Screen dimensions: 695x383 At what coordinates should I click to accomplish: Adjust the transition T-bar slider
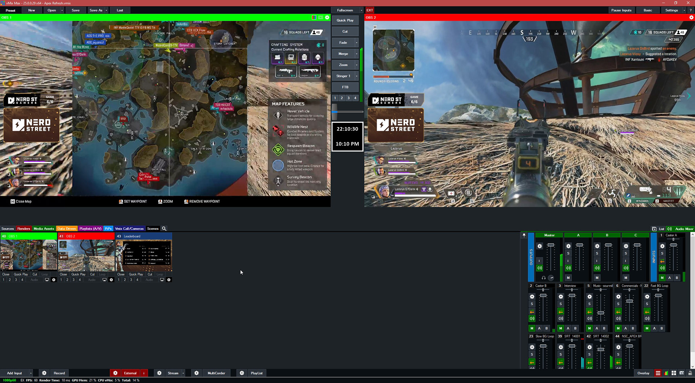(x=335, y=111)
